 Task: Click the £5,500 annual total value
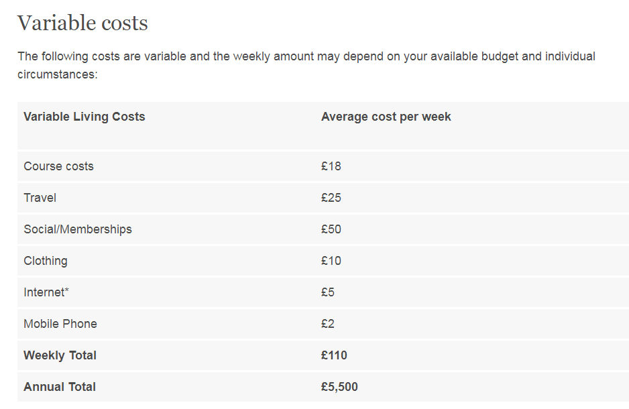pyautogui.click(x=339, y=387)
